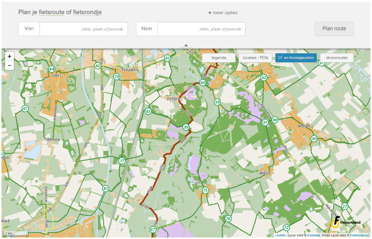Collapse the route planner panel arrow
The image size is (372, 239).
[x=186, y=45]
